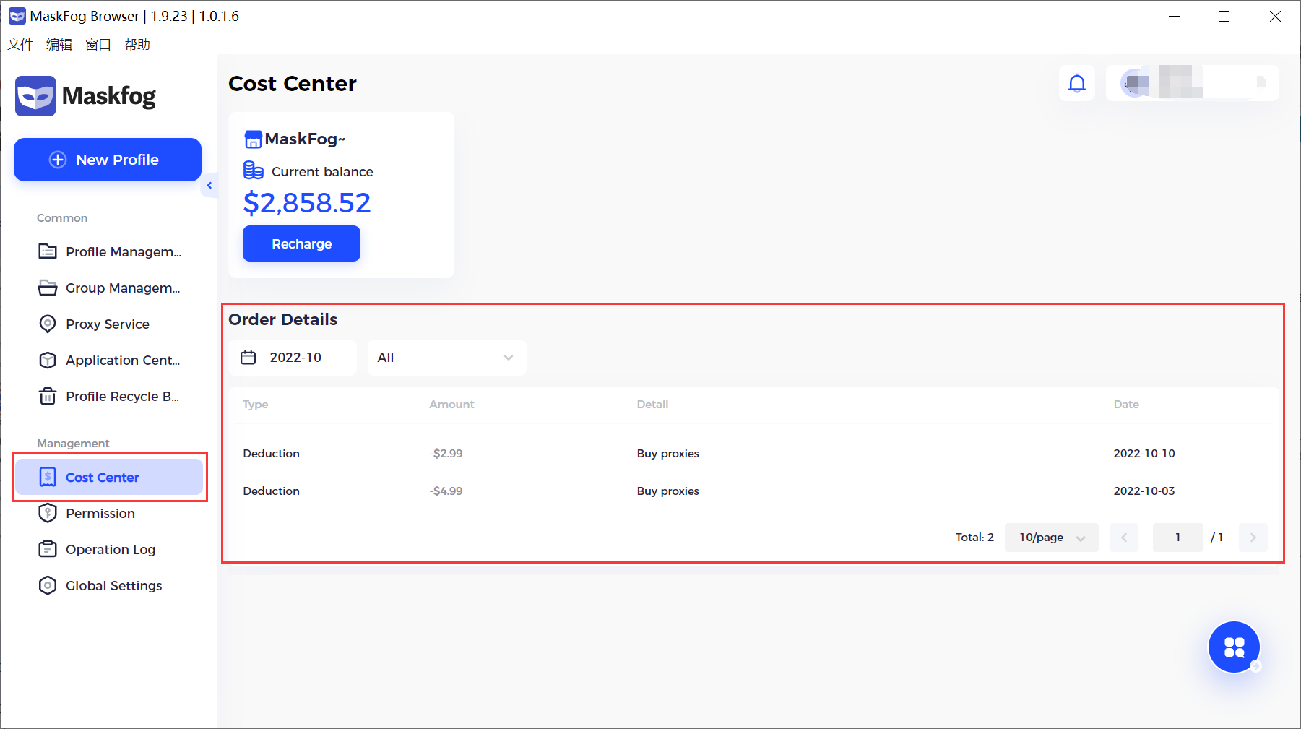
Task: Click the Group Management folder icon
Action: pos(48,288)
